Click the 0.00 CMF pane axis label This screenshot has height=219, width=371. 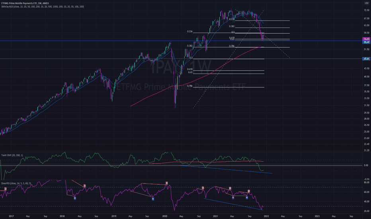366,165
